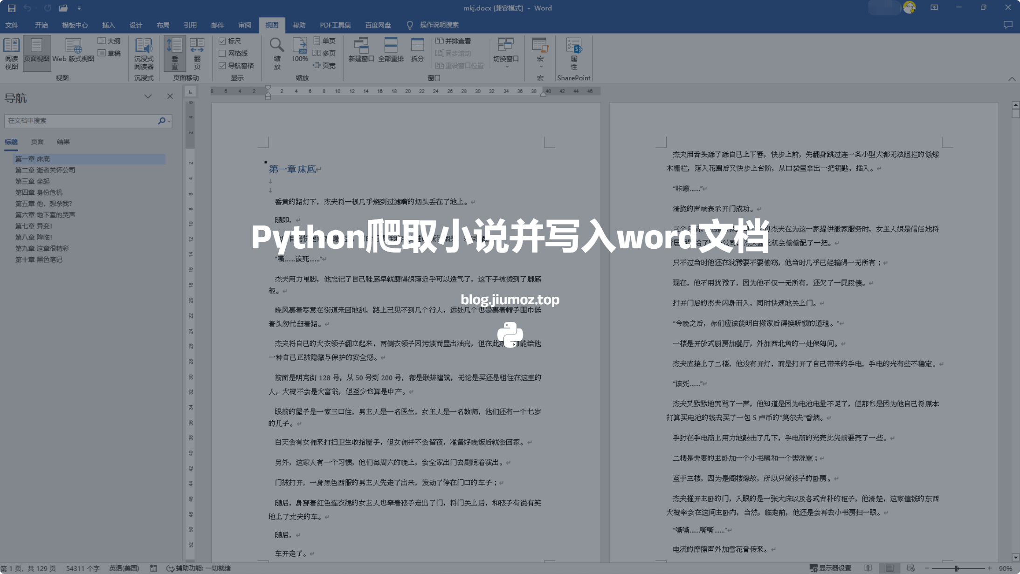Click 新建窗口 new window
Screen dimensions: 1020x574
361,50
